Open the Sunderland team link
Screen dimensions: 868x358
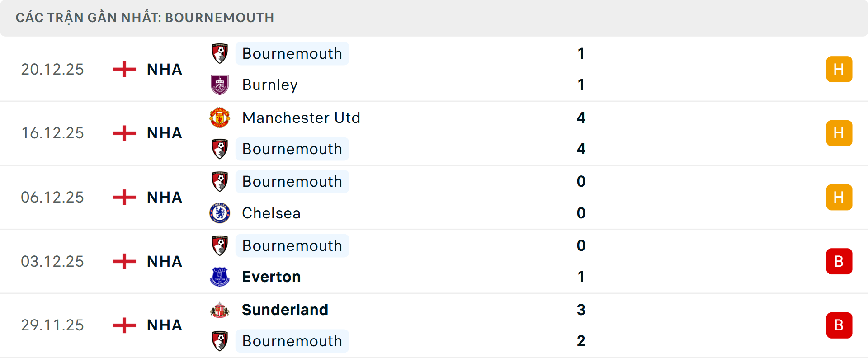click(285, 310)
